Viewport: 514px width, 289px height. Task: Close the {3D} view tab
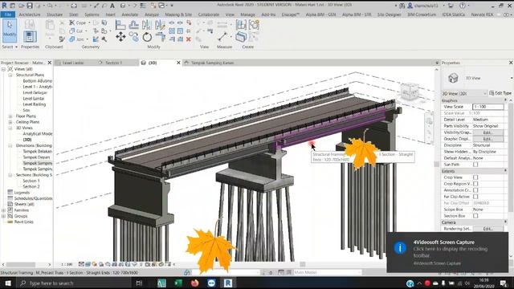178,63
